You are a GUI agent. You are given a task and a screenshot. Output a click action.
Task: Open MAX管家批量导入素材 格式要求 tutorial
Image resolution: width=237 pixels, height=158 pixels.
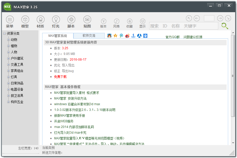(x=77, y=93)
